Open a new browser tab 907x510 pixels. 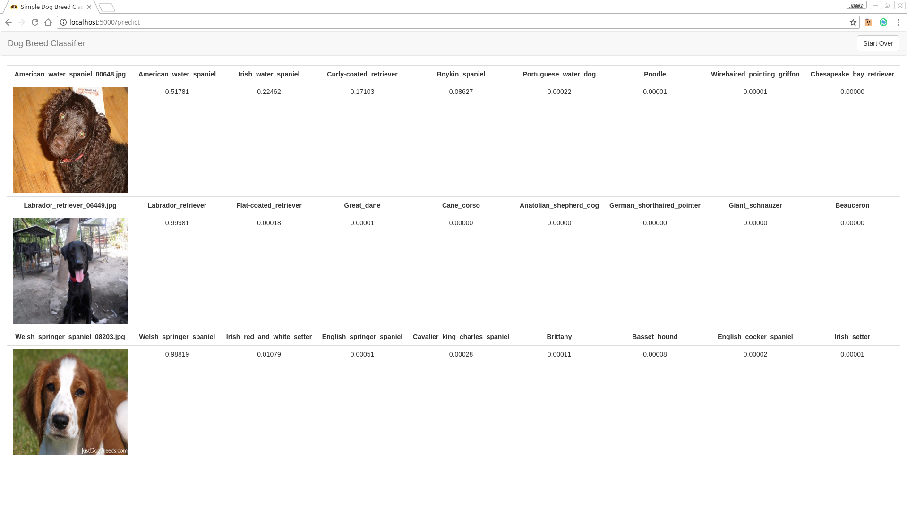click(x=107, y=7)
